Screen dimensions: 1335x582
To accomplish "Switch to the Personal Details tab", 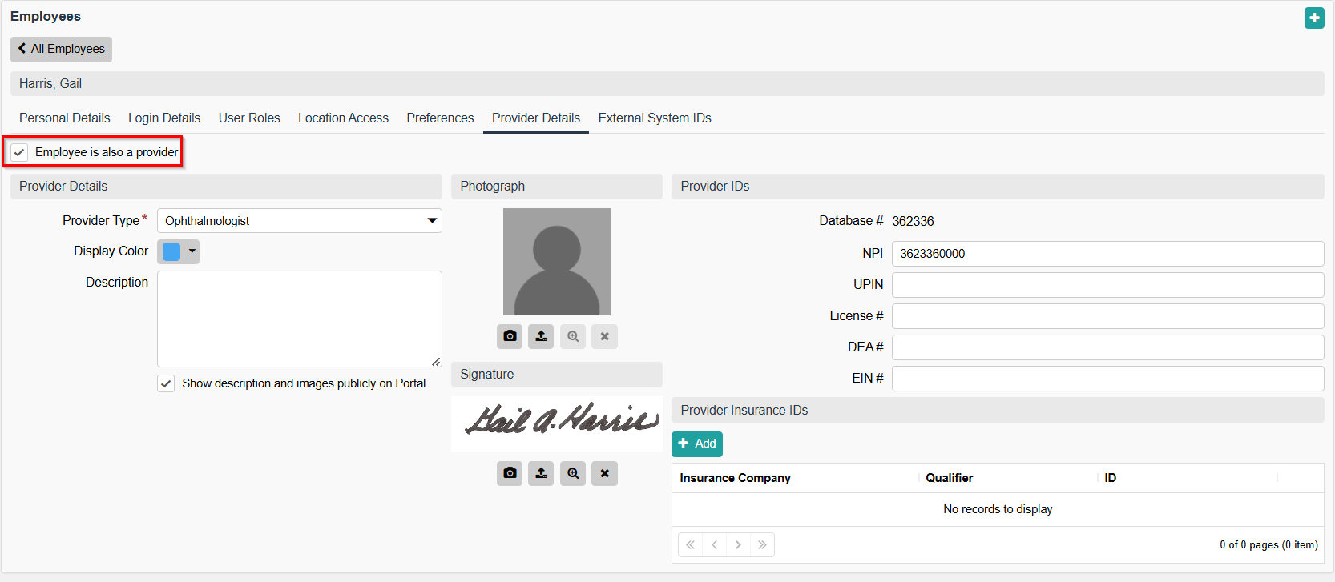I will (x=65, y=118).
